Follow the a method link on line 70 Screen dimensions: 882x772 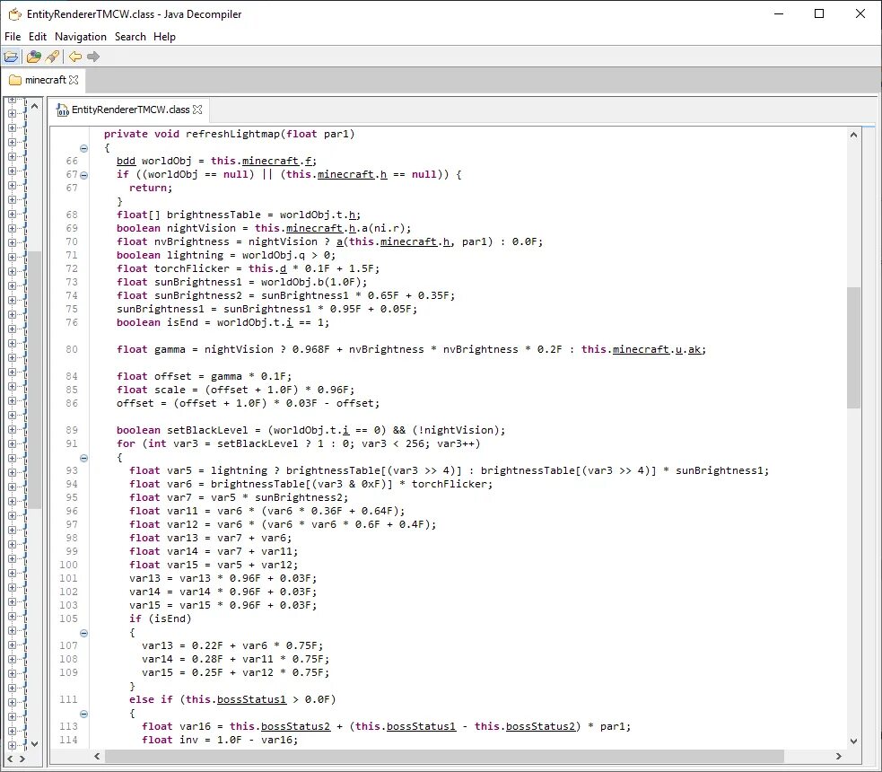click(x=339, y=242)
